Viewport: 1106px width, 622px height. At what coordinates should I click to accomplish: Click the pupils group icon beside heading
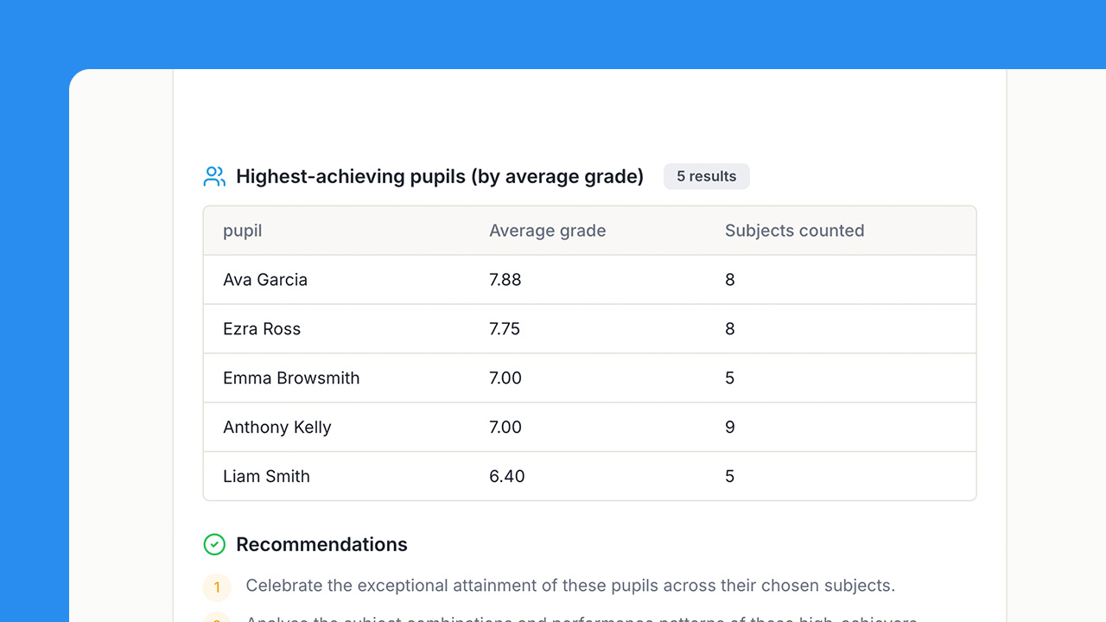pos(214,176)
